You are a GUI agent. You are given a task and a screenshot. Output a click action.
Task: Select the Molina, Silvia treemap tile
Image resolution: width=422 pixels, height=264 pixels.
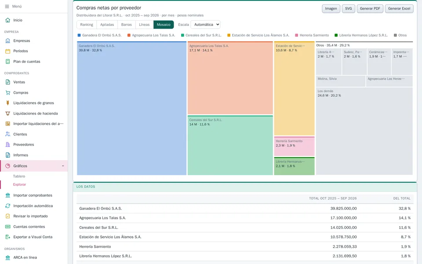[340, 81]
